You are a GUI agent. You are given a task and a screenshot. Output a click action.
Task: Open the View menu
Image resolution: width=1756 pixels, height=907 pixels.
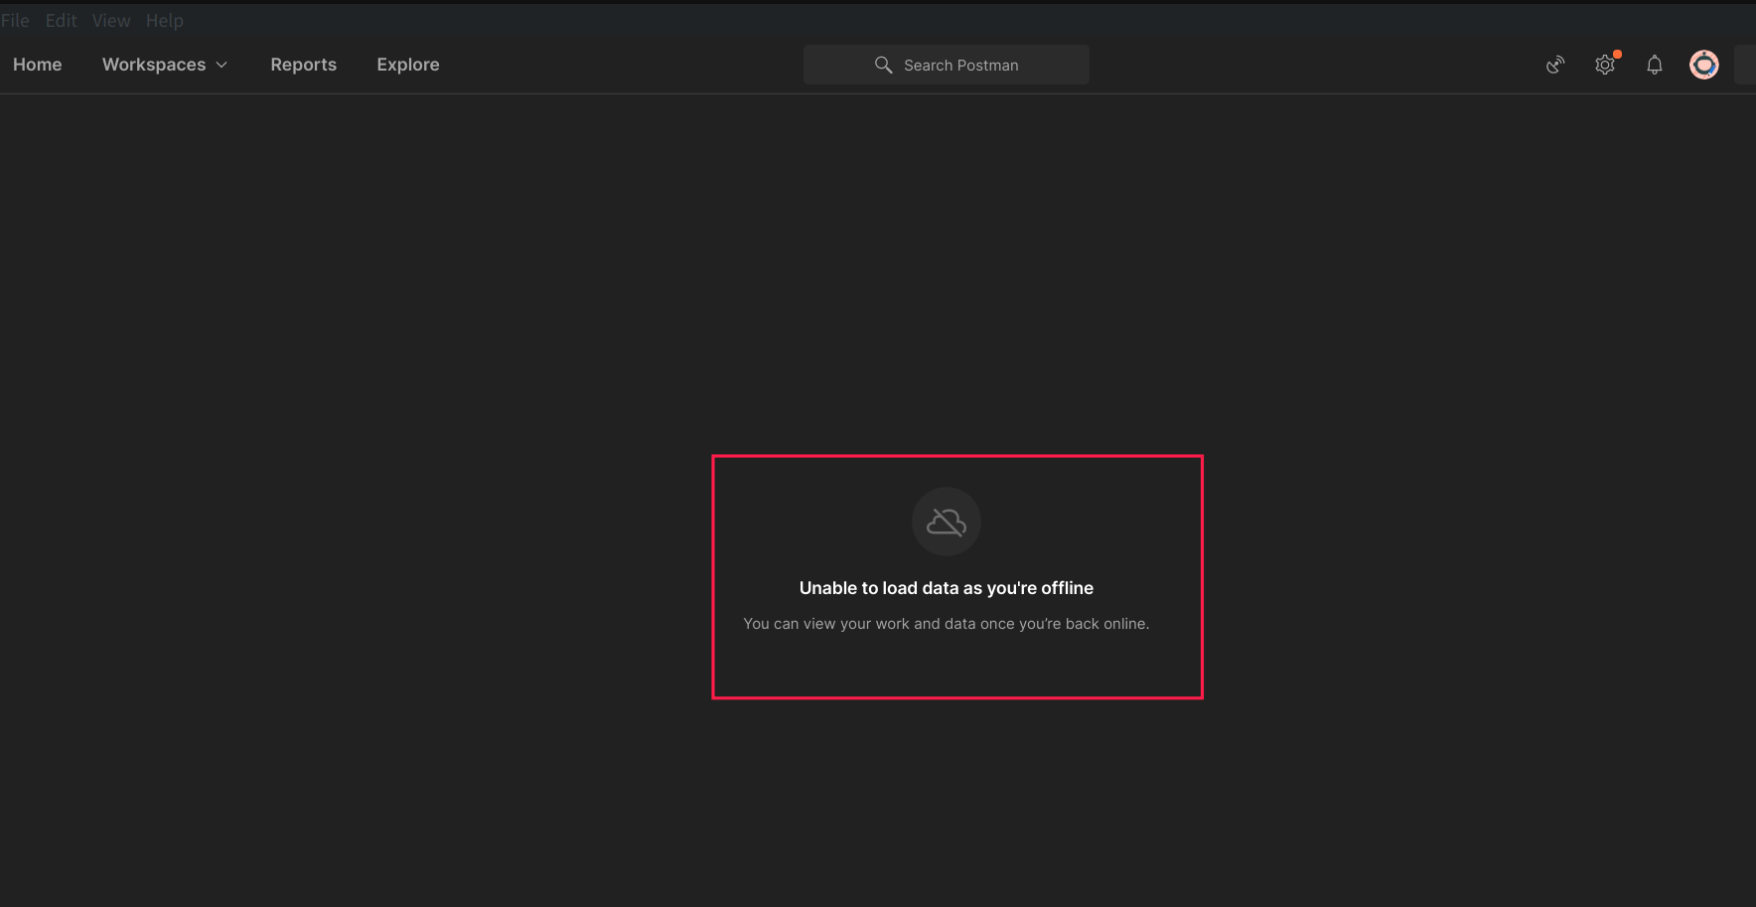coord(111,21)
